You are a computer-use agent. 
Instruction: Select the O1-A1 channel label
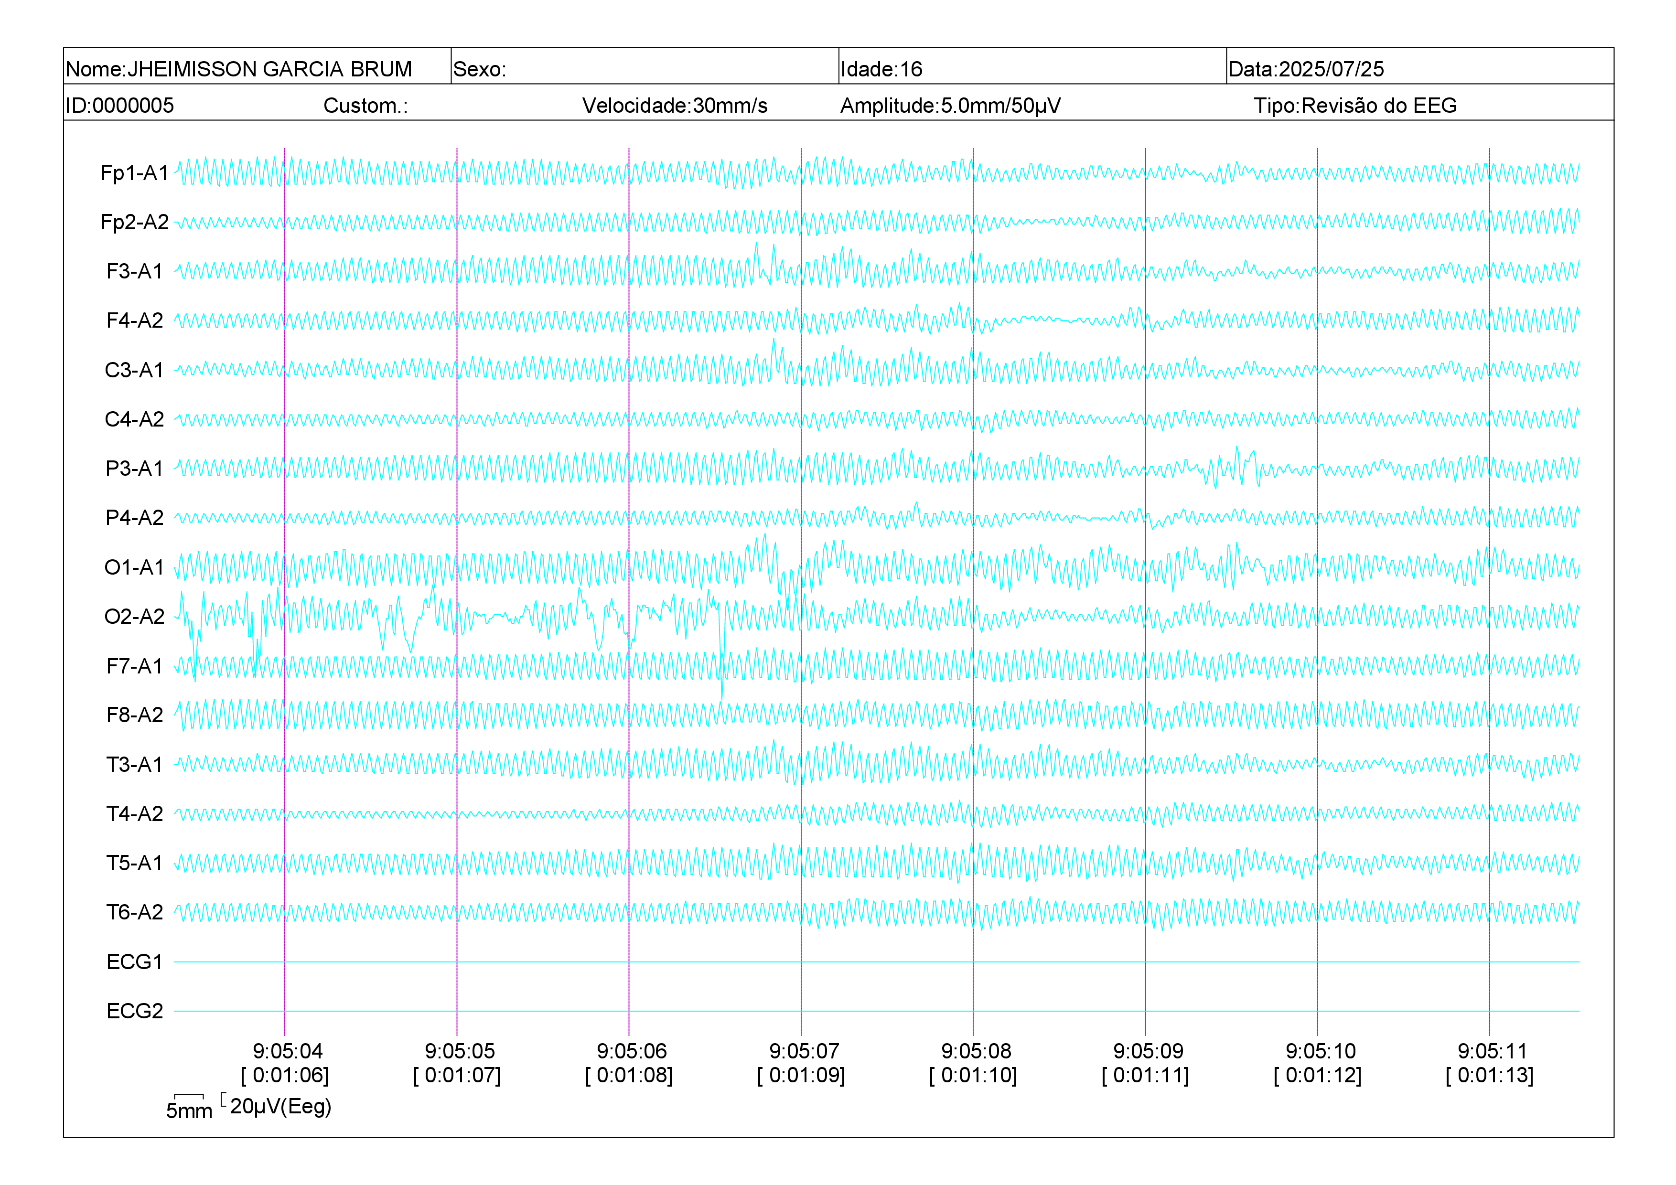pos(135,567)
